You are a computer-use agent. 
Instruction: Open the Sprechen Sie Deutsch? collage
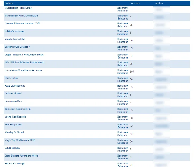(17, 47)
